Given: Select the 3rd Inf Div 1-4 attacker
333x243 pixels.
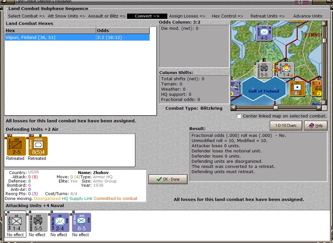Looking at the screenshot, I should (16, 222).
